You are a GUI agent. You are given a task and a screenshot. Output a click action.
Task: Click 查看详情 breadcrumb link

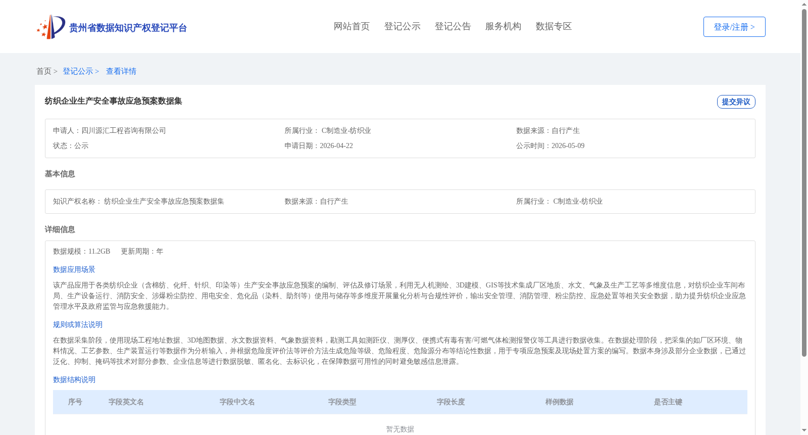[x=121, y=71]
